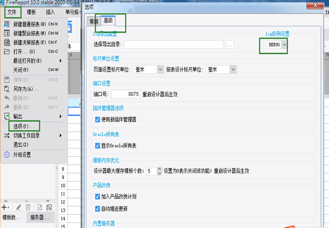The width and height of the screenshot is (329, 228).
Task: Click the 切换工作目录 shuffle icon
Action: pyautogui.click(x=7, y=136)
